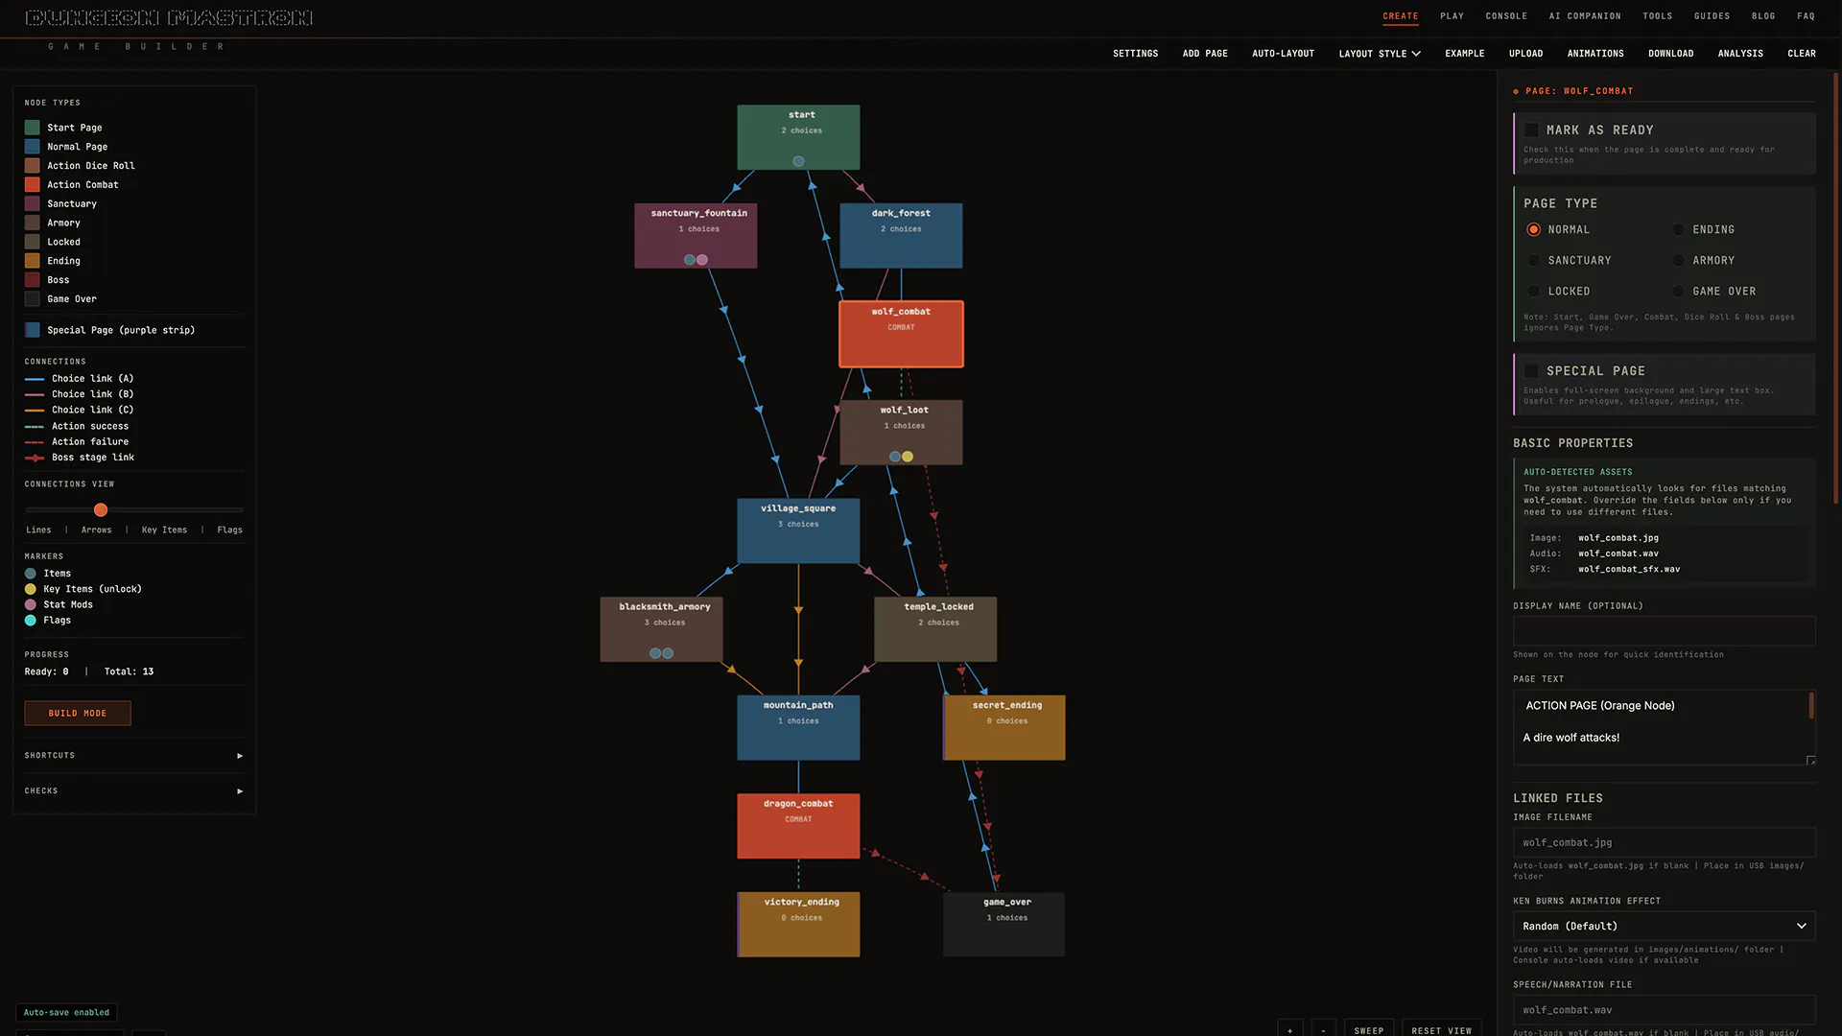
Task: Click the Start Page green legend swatch
Action: tap(33, 128)
